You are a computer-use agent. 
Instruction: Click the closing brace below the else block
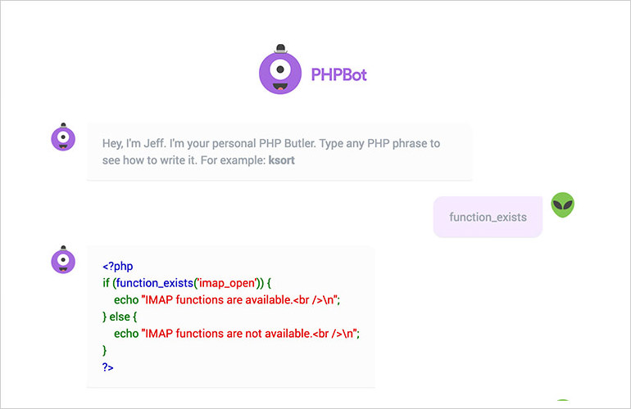(x=105, y=350)
